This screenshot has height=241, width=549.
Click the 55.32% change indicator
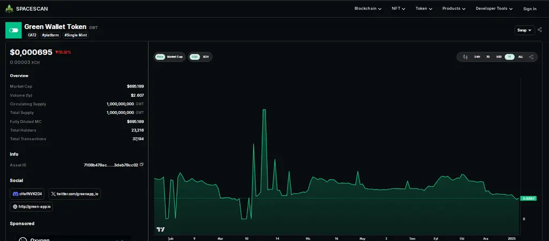(63, 52)
